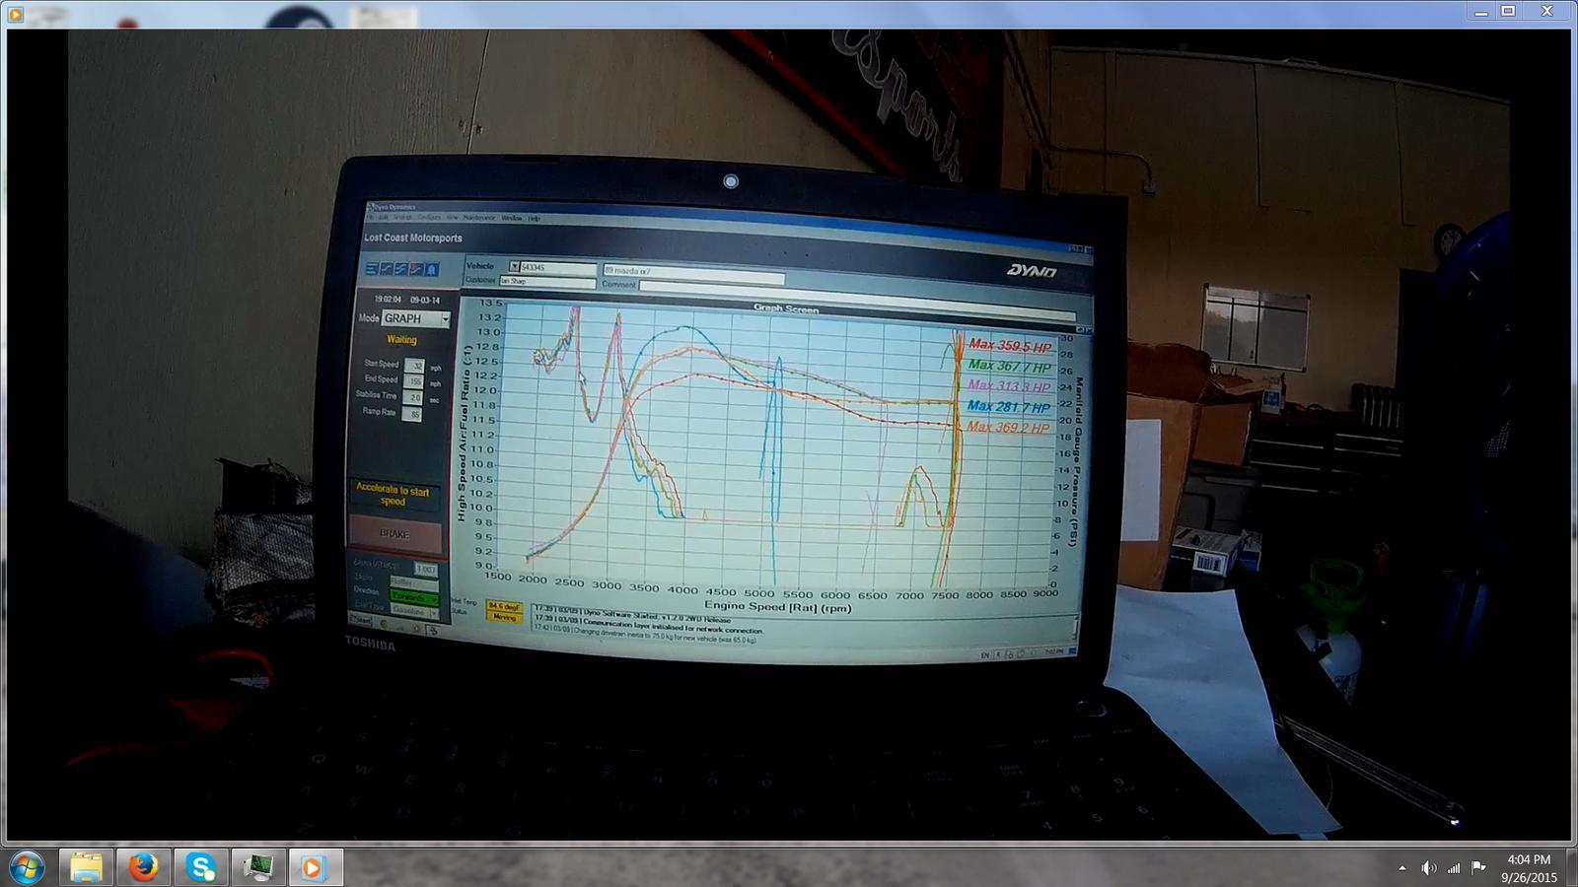Launch Firefox from the taskbar
Viewport: 1578px width, 887px height.
144,867
